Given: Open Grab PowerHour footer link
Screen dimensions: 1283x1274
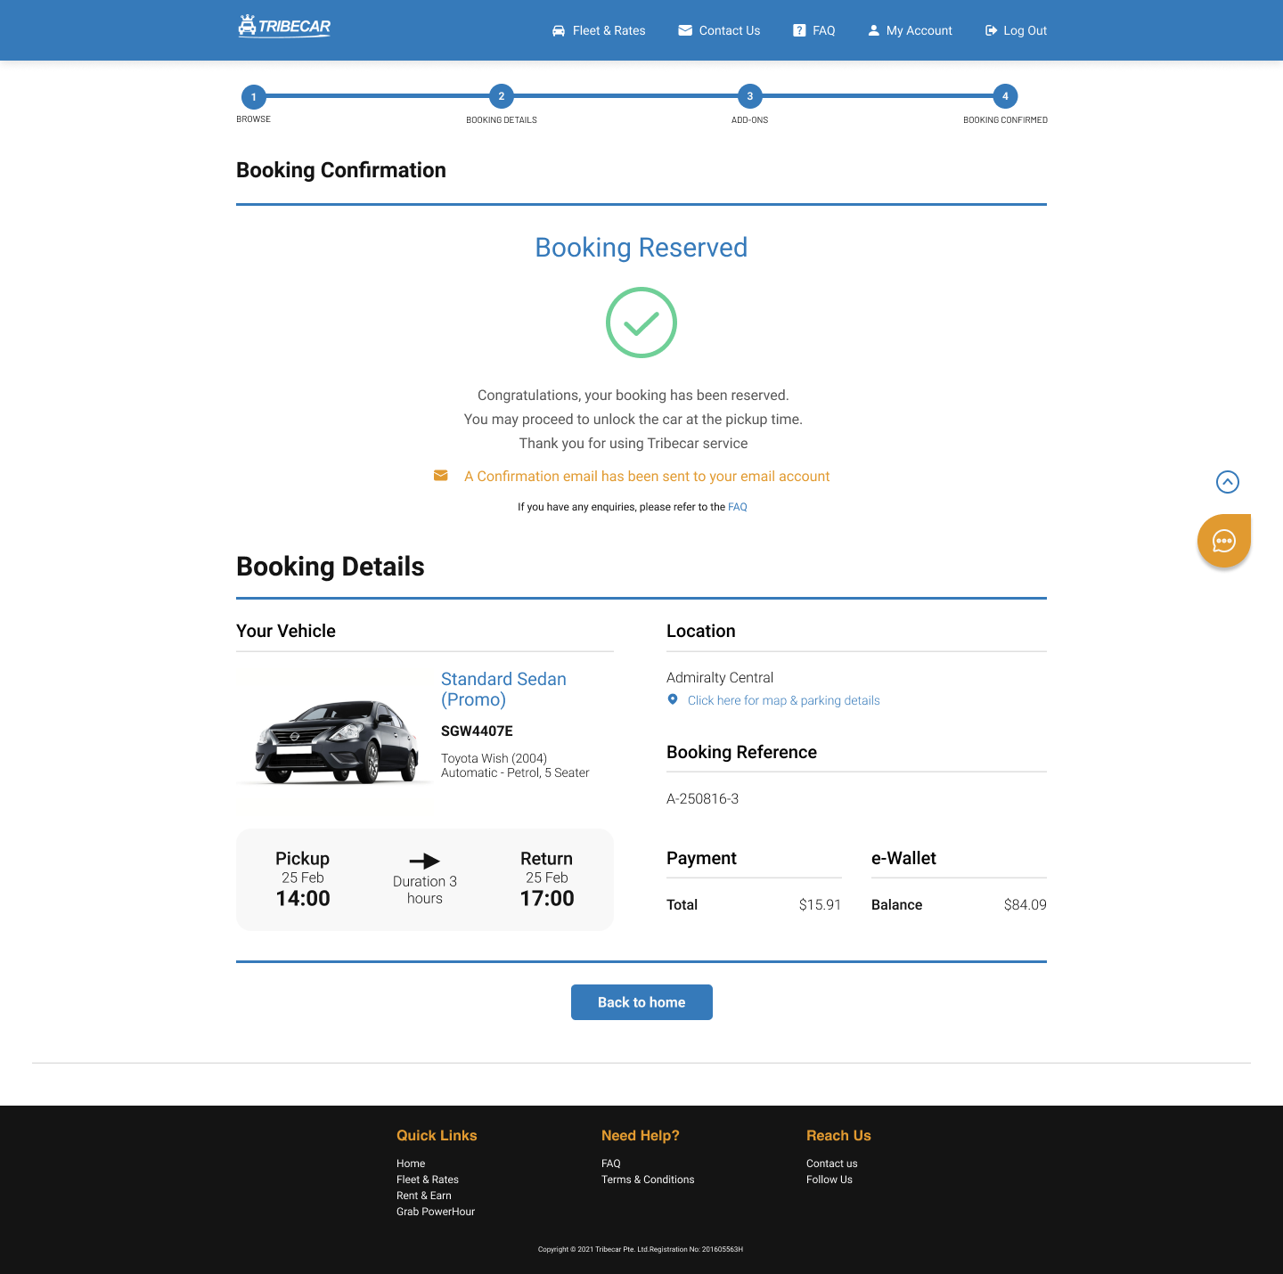Looking at the screenshot, I should (436, 1212).
